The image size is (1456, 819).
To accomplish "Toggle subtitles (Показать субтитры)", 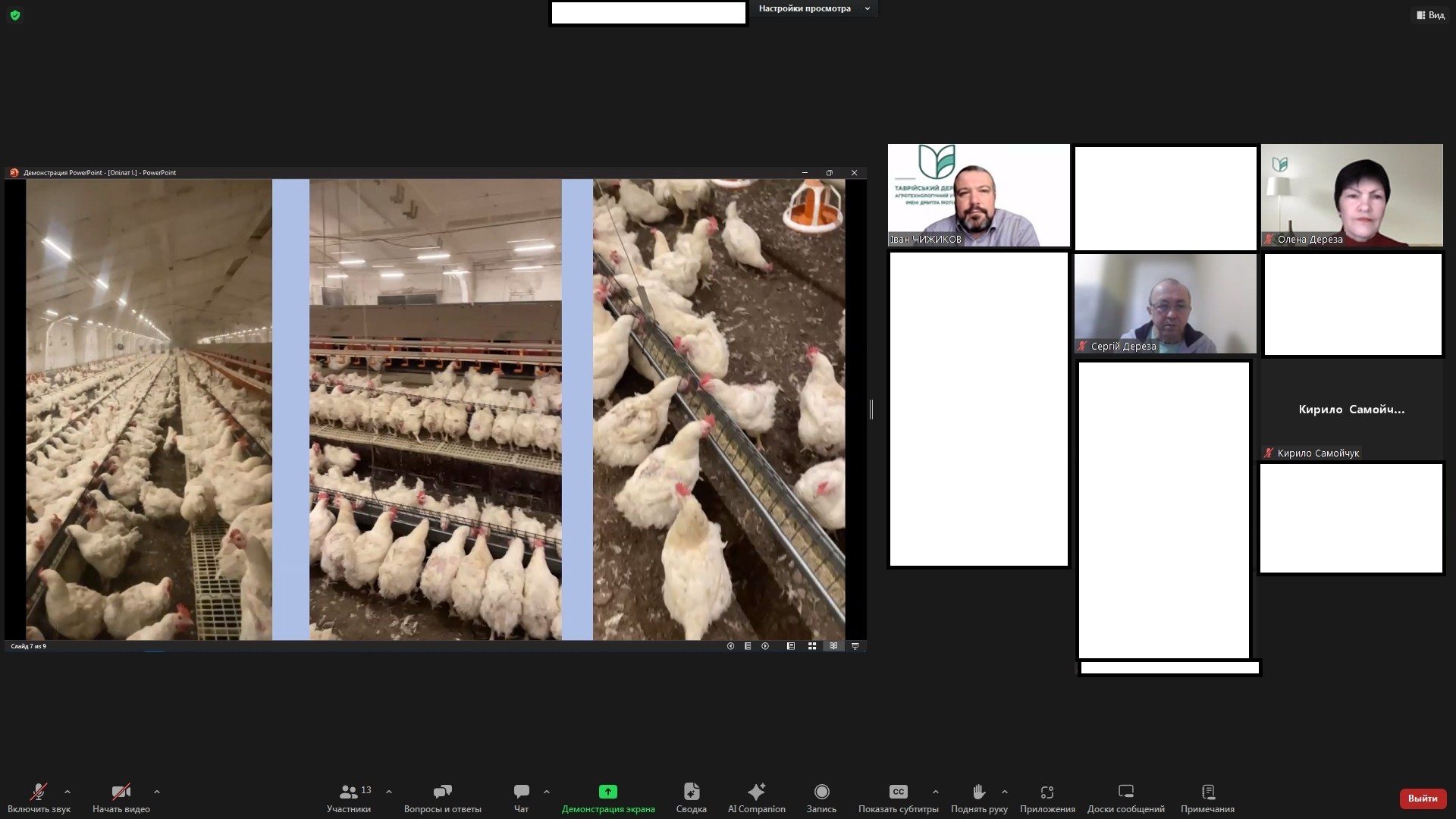I will pos(898,792).
